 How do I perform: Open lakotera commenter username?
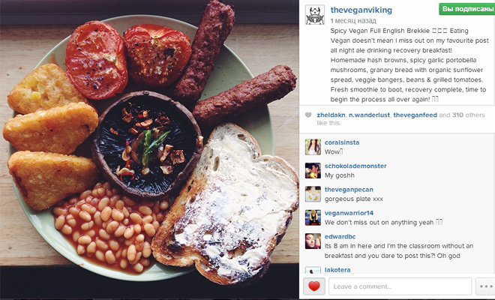[337, 270]
